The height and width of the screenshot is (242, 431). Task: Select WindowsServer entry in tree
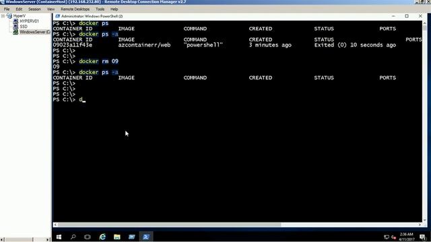click(x=34, y=32)
